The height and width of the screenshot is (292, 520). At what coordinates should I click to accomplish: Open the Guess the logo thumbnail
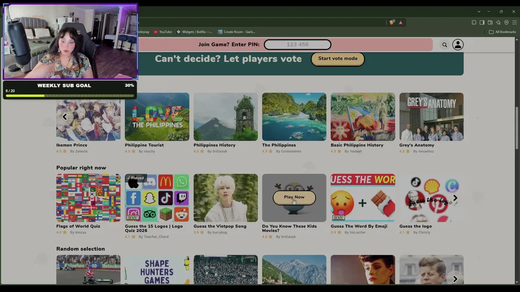(431, 198)
